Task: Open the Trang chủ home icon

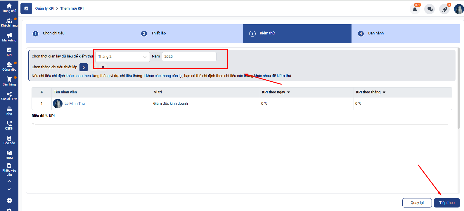Action: tap(9, 8)
